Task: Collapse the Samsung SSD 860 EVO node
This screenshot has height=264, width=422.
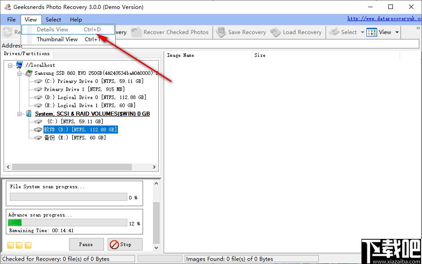Action: point(19,74)
